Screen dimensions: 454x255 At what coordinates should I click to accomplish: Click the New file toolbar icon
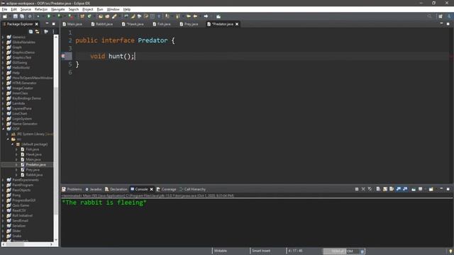(x=5, y=16)
